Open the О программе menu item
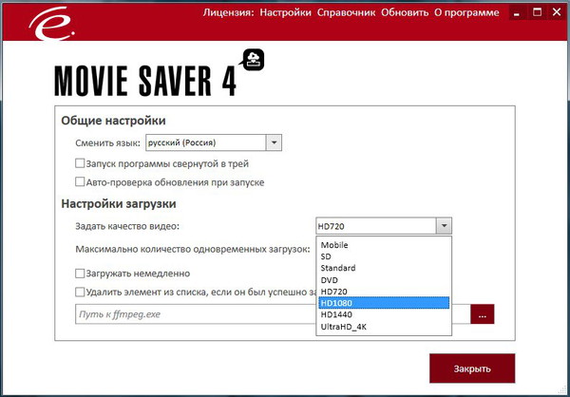The height and width of the screenshot is (397, 570). click(465, 13)
